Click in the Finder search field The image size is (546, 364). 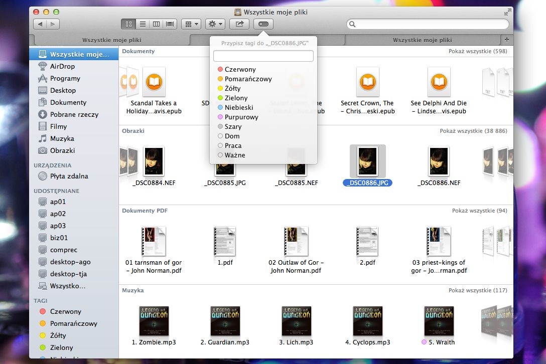pos(428,24)
